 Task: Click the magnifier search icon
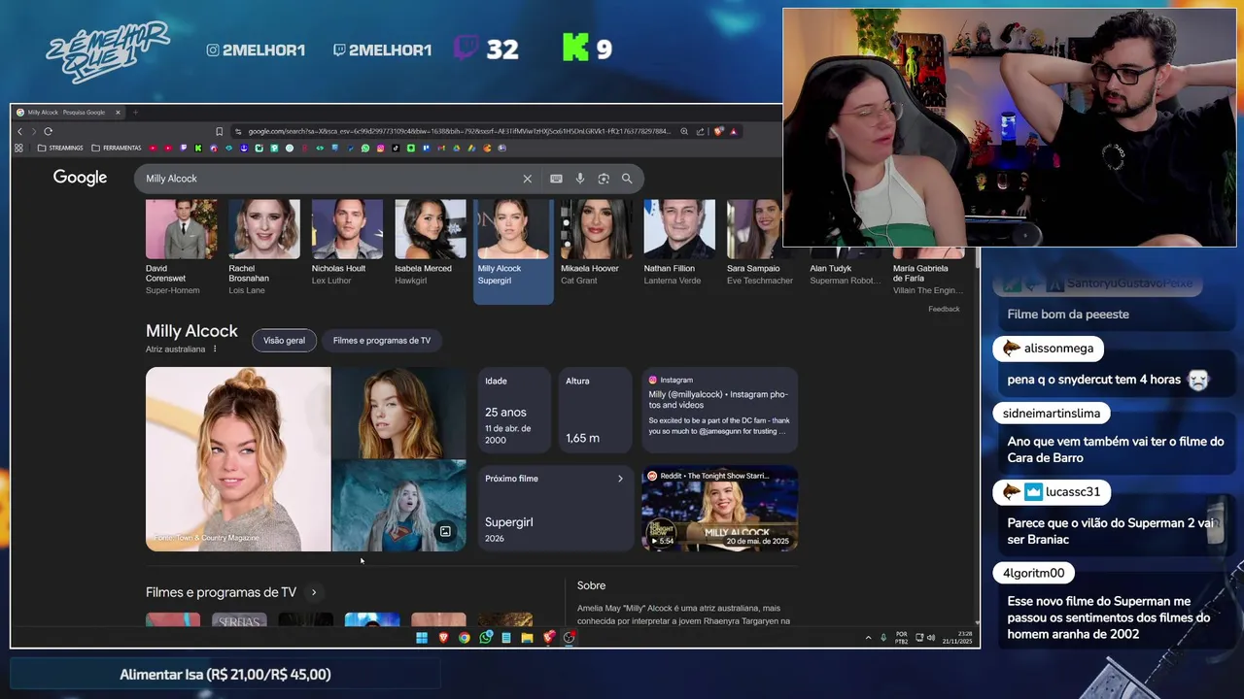[x=627, y=179]
